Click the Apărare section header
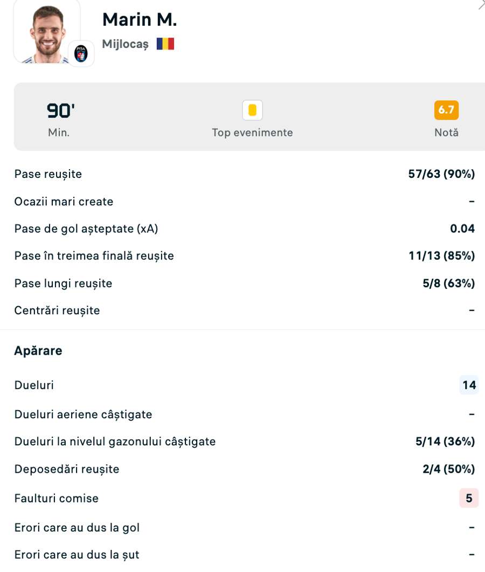This screenshot has height=572, width=485. [38, 351]
